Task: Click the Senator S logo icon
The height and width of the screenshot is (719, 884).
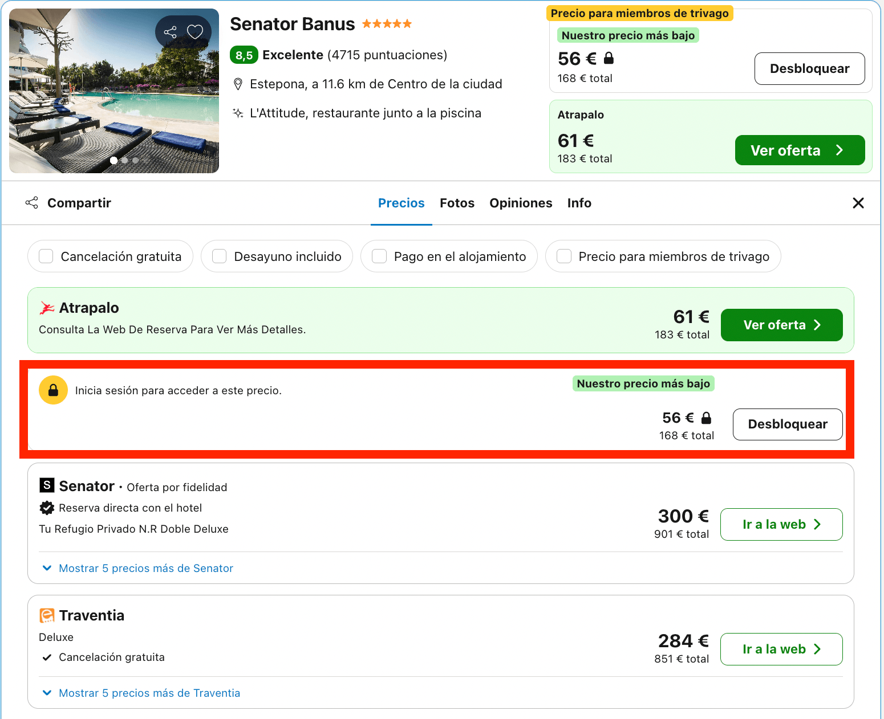Action: coord(47,485)
